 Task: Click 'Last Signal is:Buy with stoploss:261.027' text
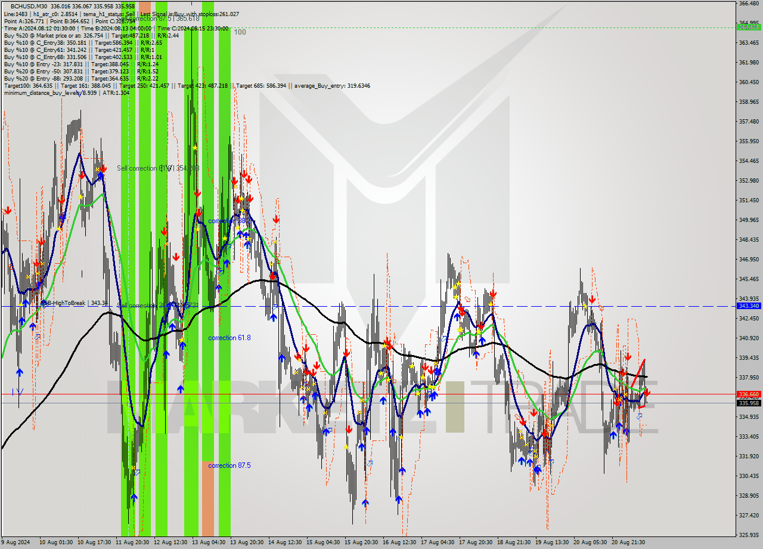pos(190,14)
